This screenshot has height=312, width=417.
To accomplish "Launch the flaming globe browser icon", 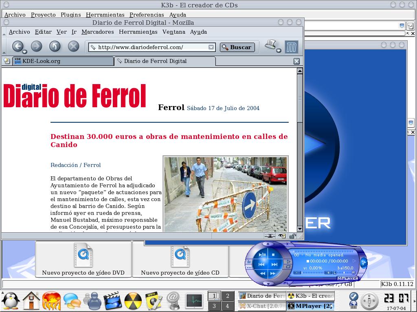I will coord(51,301).
